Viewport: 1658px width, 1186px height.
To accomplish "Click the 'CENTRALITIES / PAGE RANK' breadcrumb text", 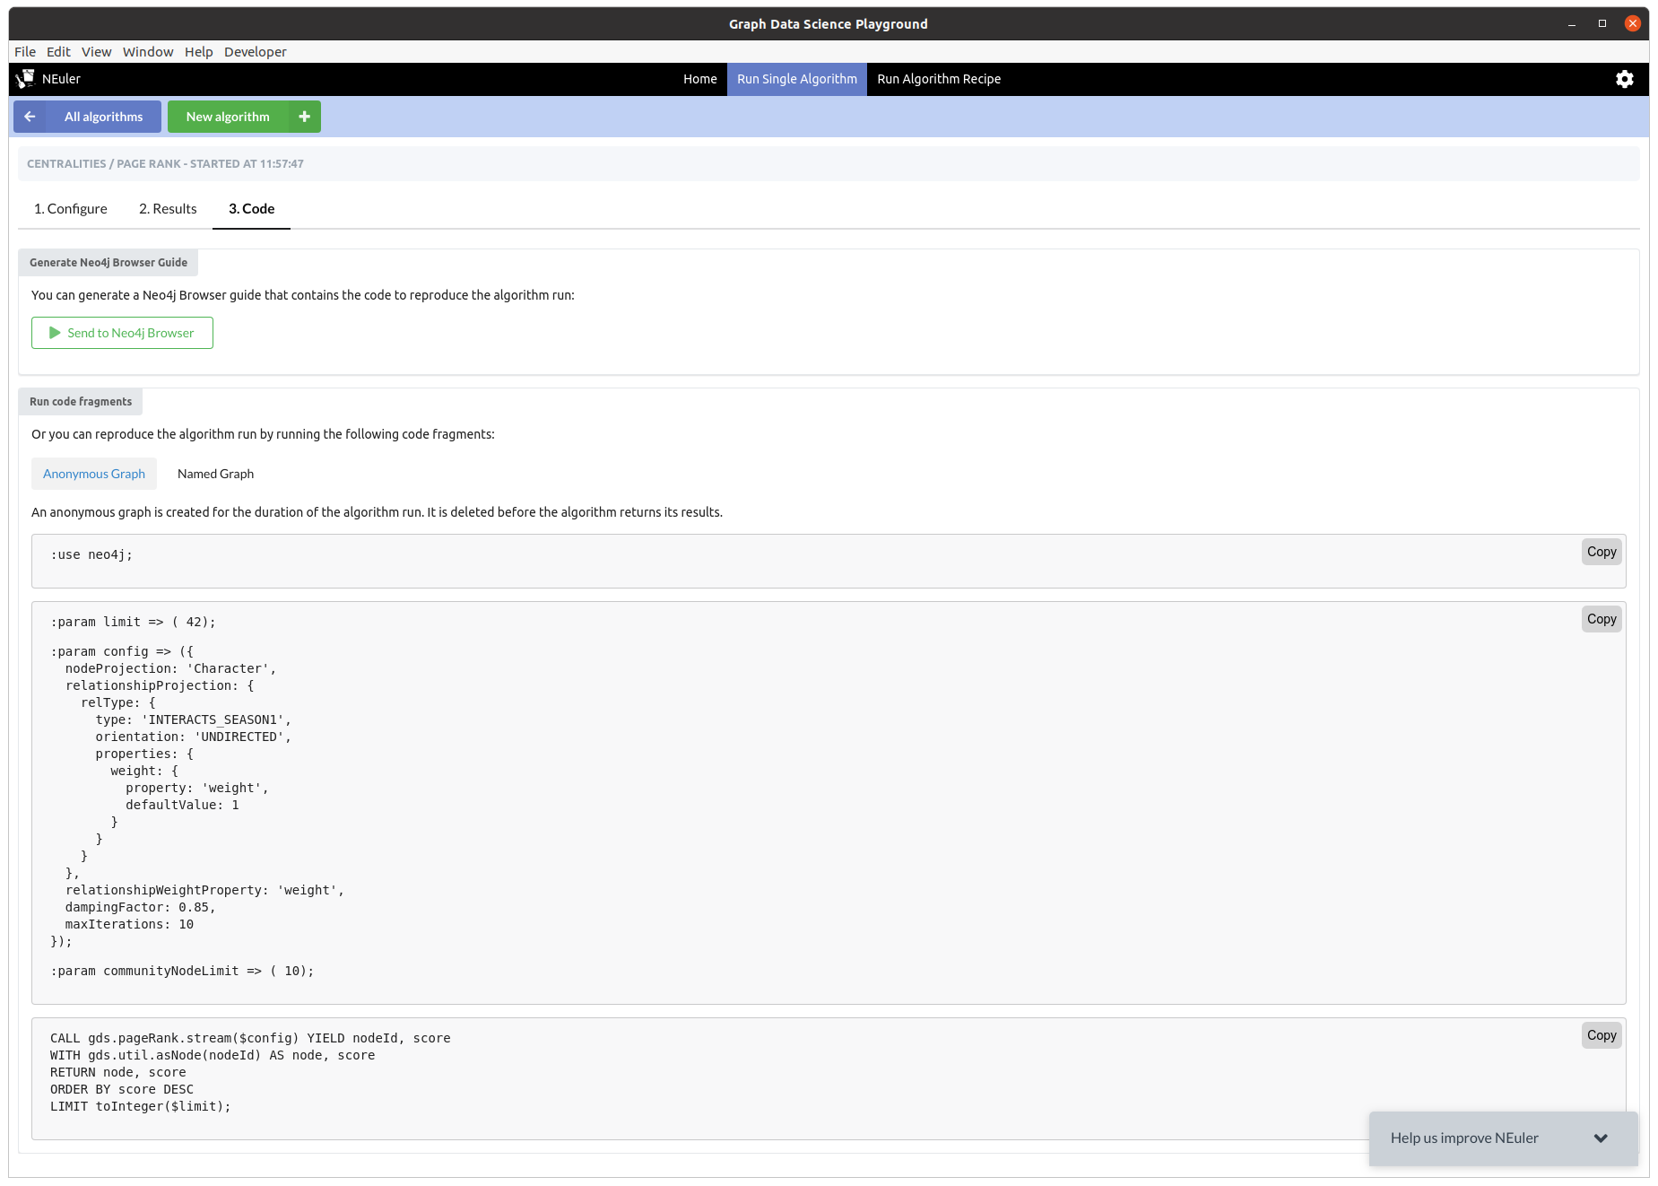I will pos(165,164).
